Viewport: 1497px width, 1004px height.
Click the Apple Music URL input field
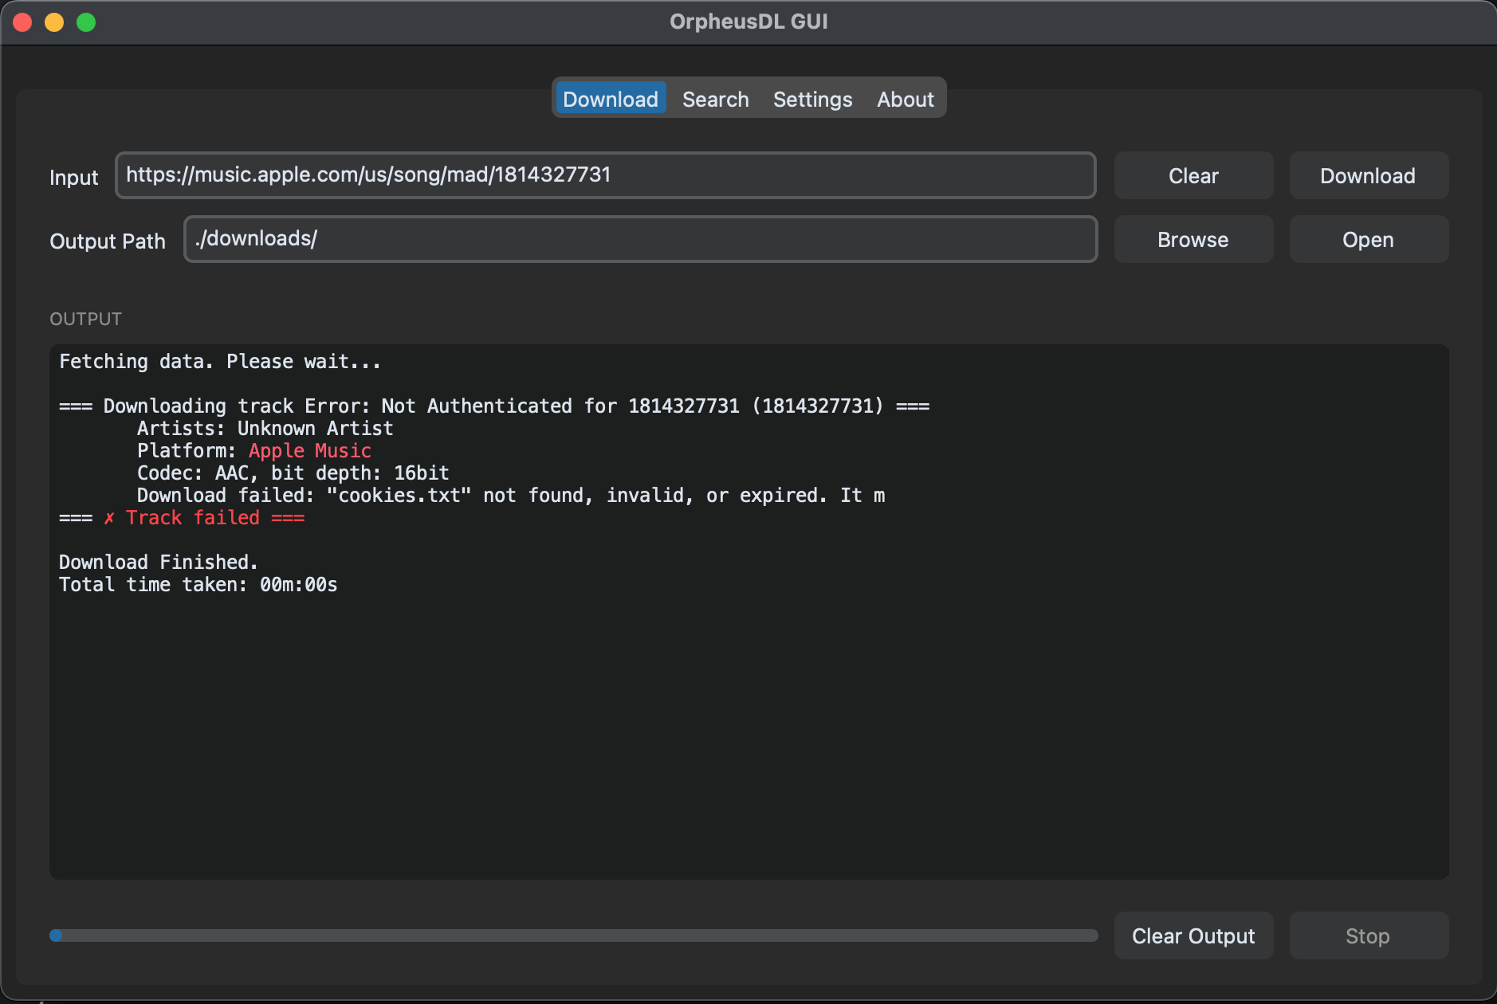(605, 175)
